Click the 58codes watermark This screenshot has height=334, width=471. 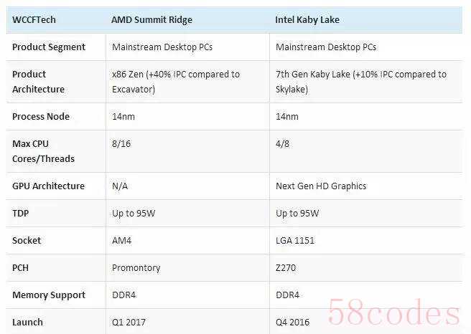[394, 312]
